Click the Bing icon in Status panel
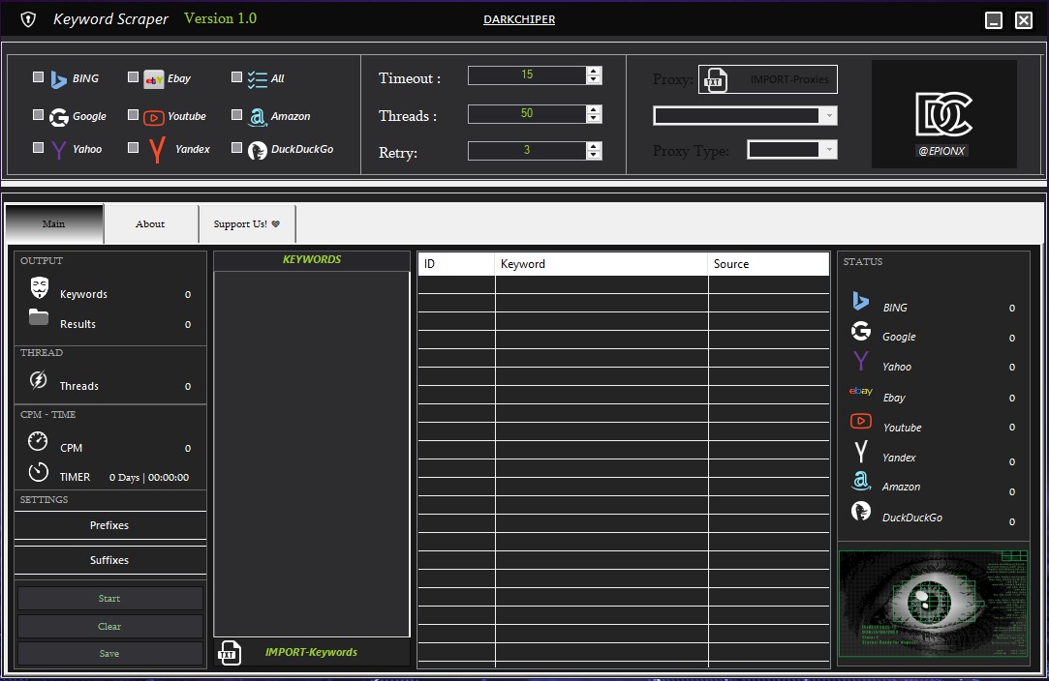 coord(860,302)
